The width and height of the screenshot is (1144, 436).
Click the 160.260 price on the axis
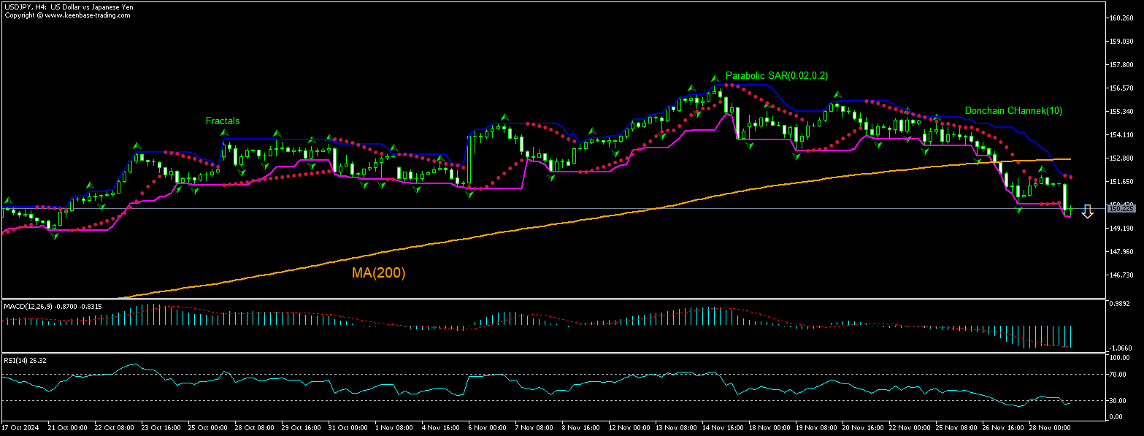pos(1120,18)
